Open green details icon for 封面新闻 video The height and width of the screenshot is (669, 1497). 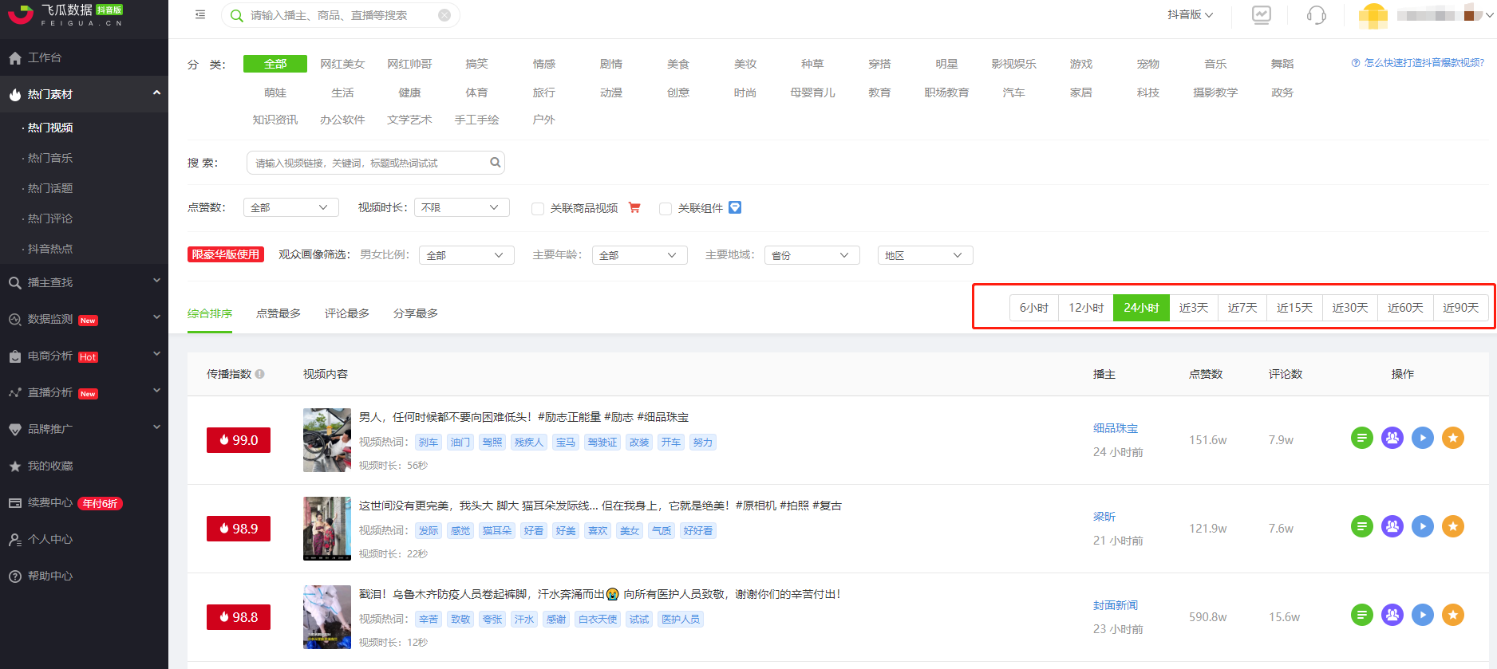1362,615
